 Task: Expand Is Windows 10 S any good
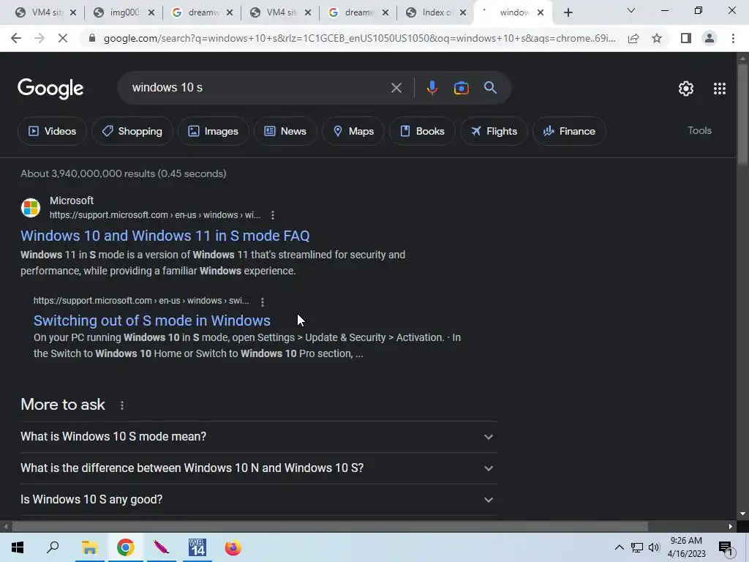(258, 499)
